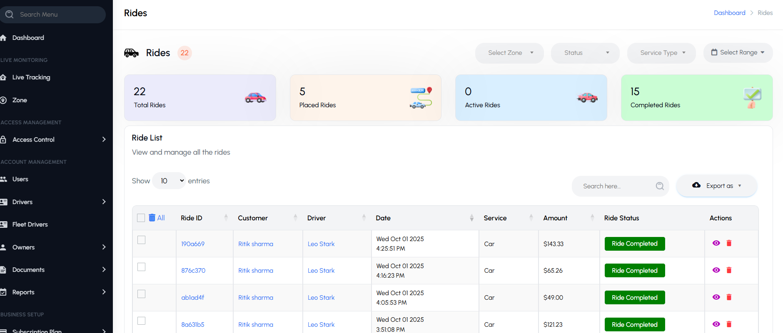The image size is (783, 333).
Task: Tick the checkbox for ride 190a669
Action: pyautogui.click(x=142, y=240)
